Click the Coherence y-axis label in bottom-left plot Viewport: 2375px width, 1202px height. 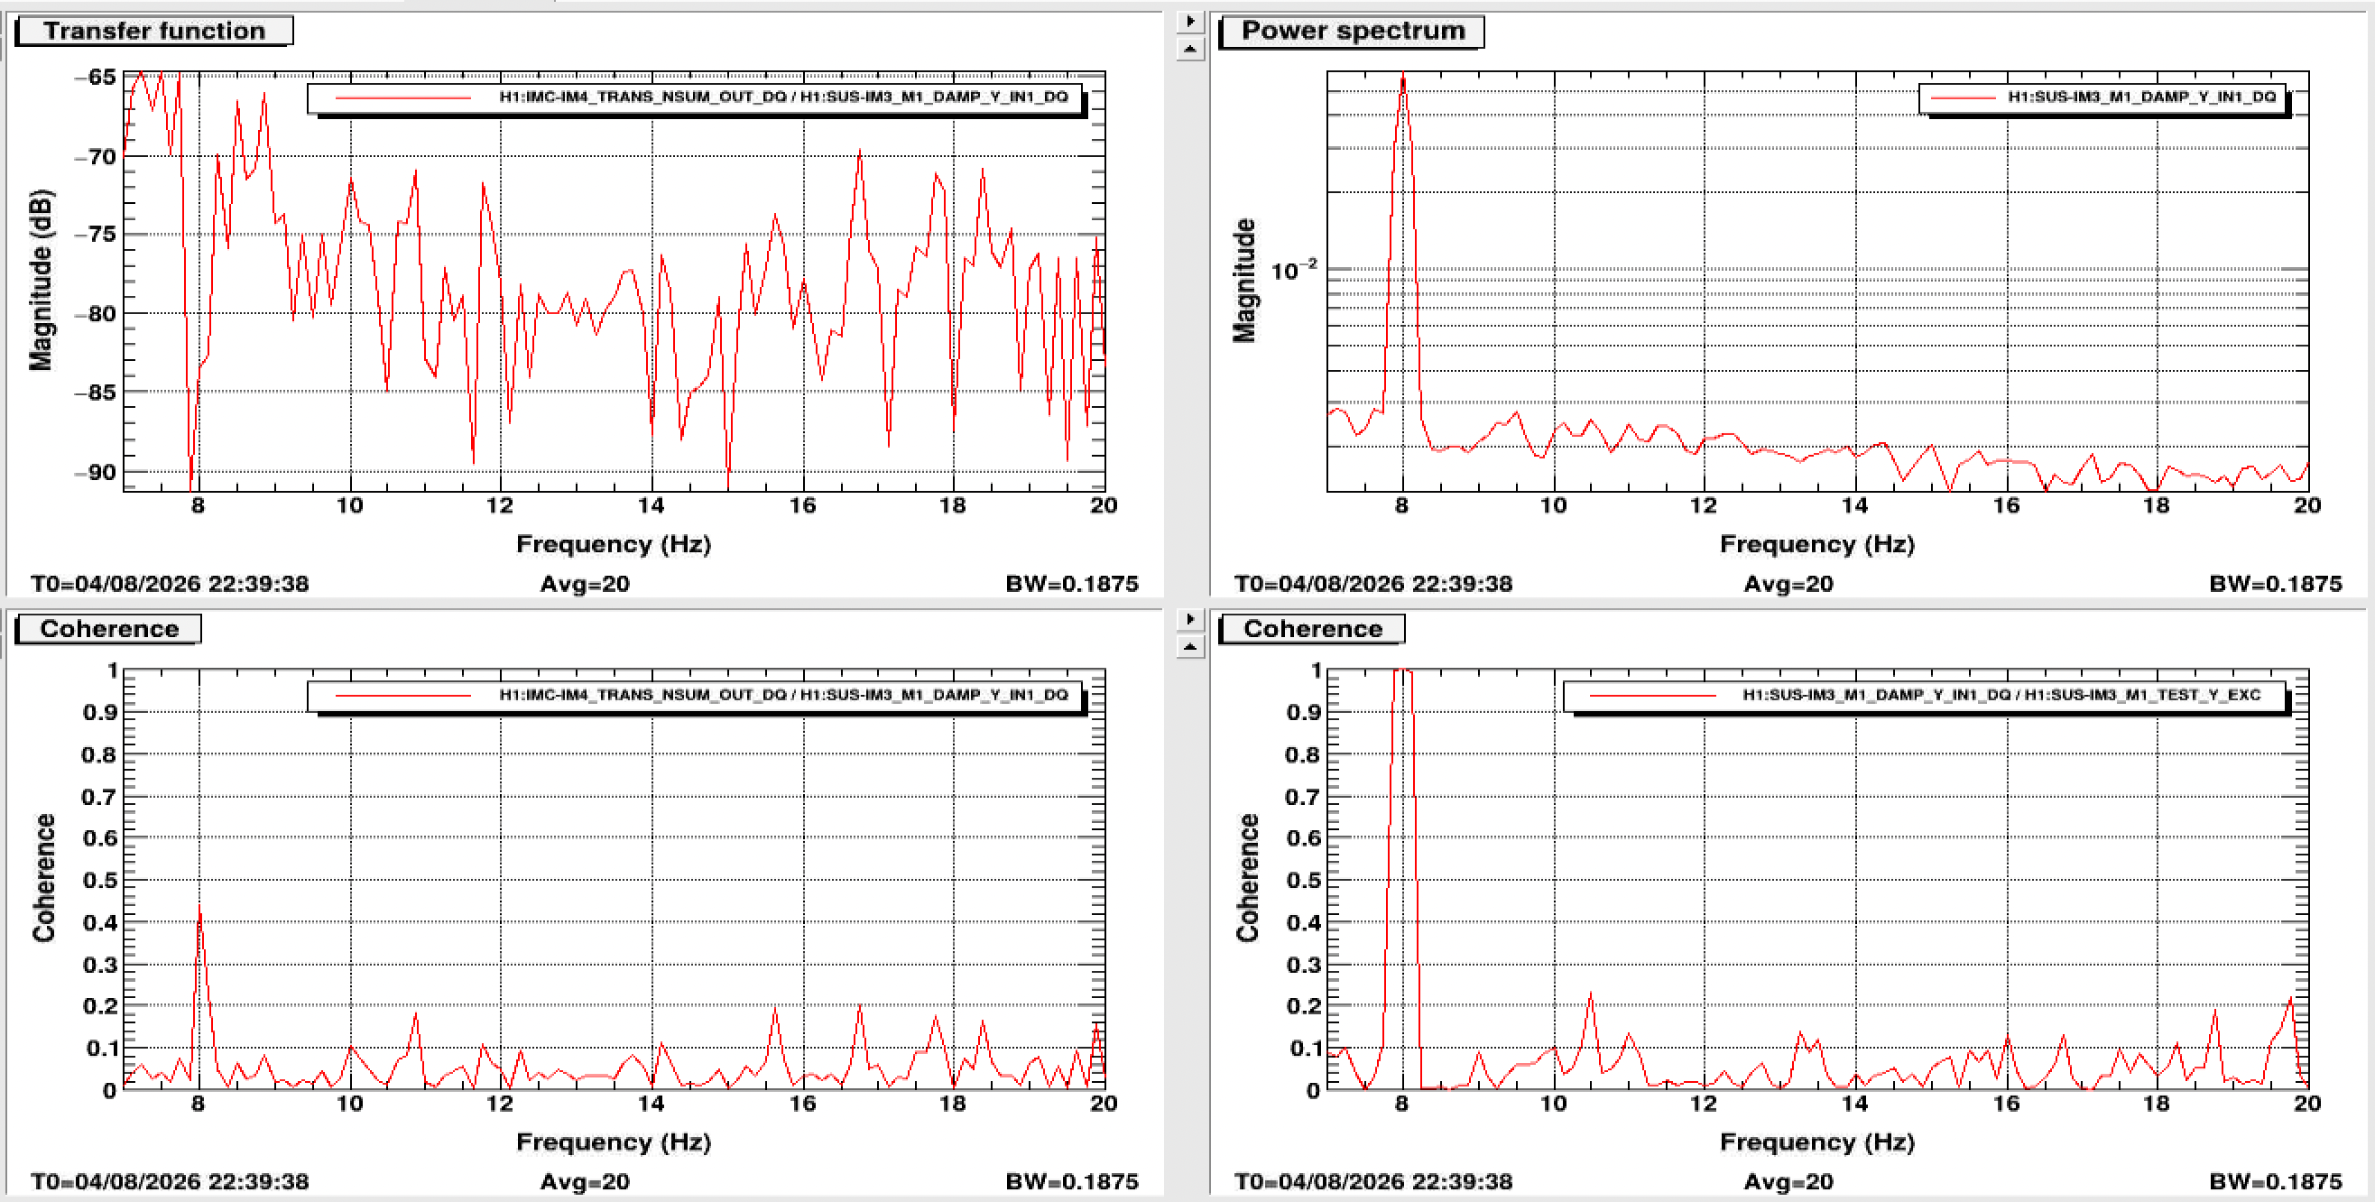coord(43,878)
